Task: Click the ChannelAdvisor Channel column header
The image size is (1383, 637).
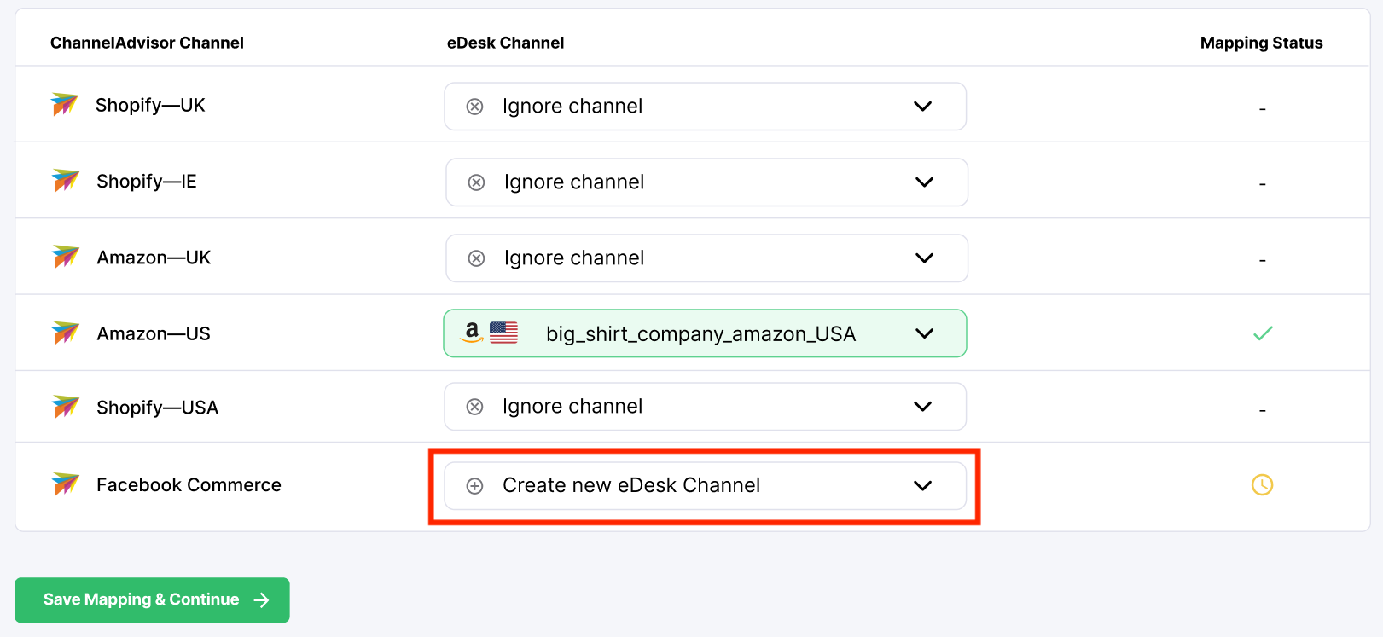Action: coord(147,43)
